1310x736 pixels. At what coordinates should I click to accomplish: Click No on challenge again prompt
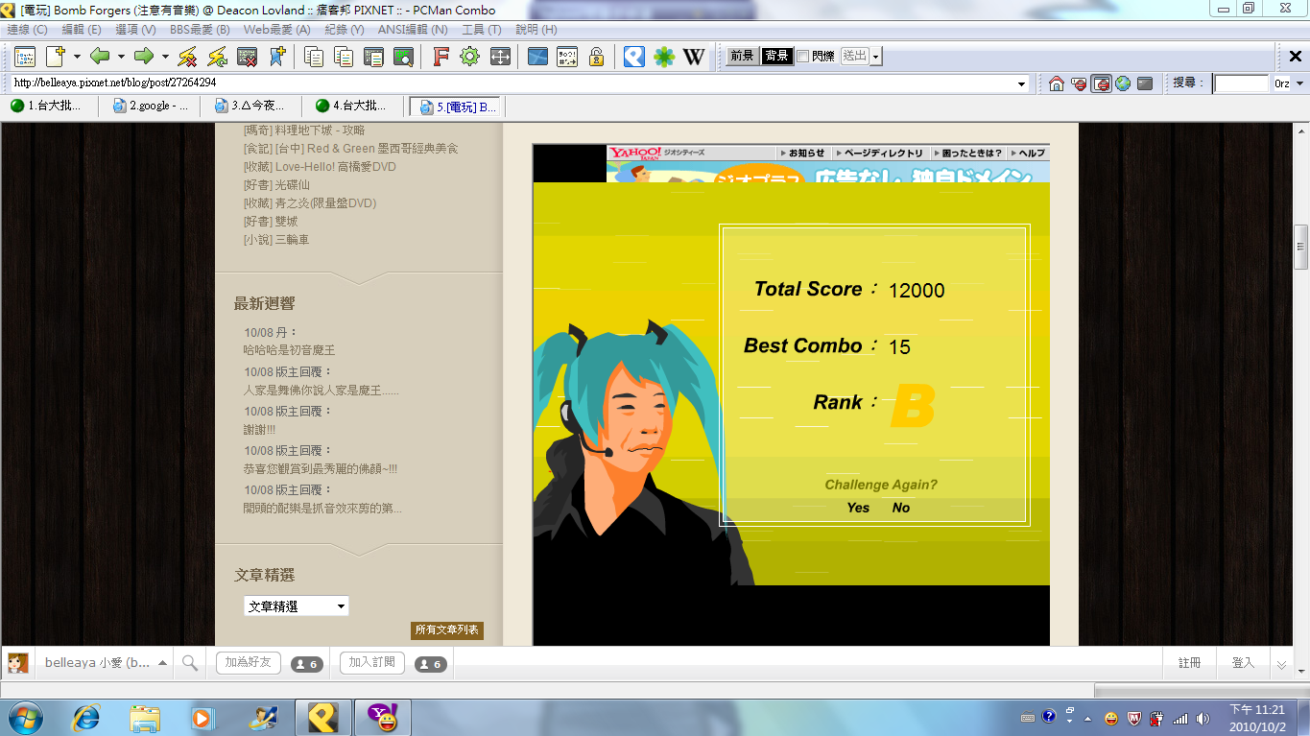coord(901,508)
